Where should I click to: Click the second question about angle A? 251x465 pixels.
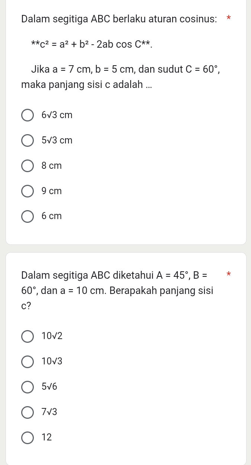click(117, 290)
